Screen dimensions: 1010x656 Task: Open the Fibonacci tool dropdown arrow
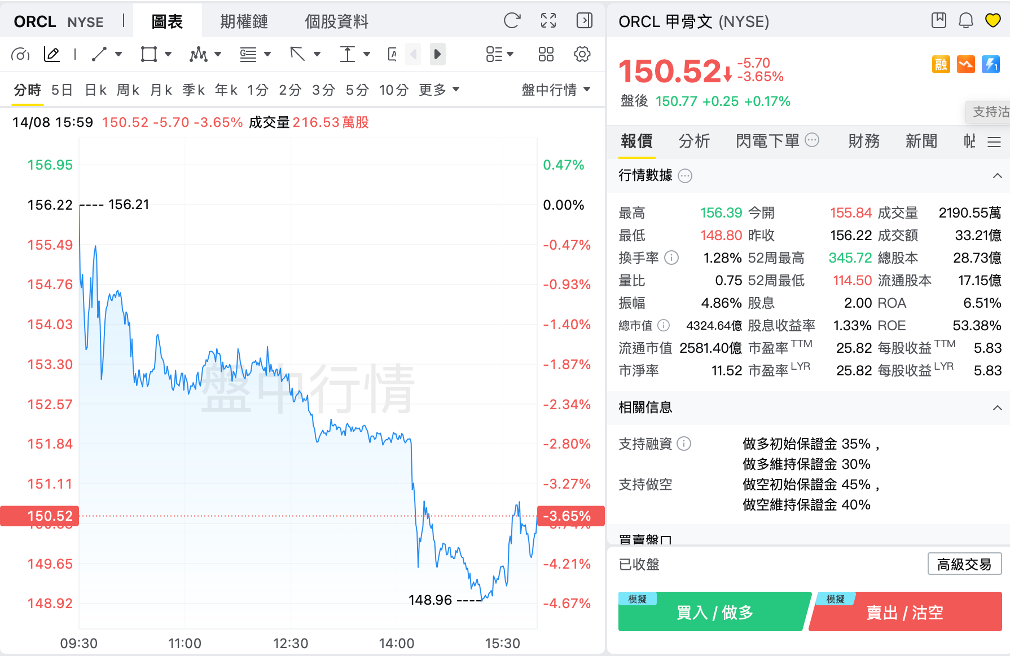point(267,54)
